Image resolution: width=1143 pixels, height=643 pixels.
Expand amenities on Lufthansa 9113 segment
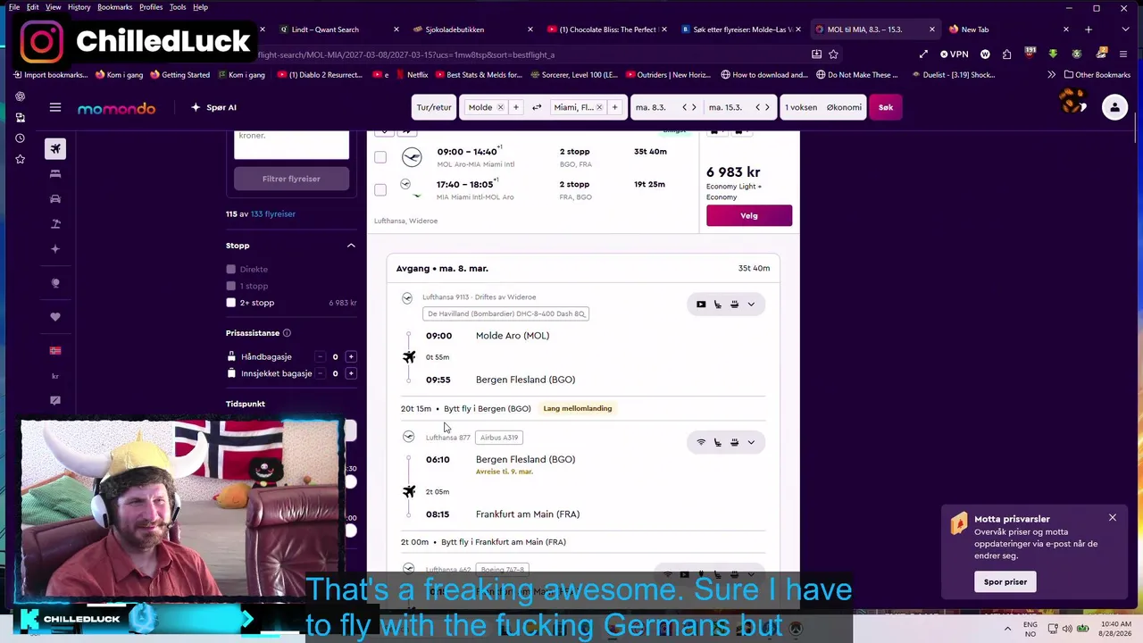point(751,305)
